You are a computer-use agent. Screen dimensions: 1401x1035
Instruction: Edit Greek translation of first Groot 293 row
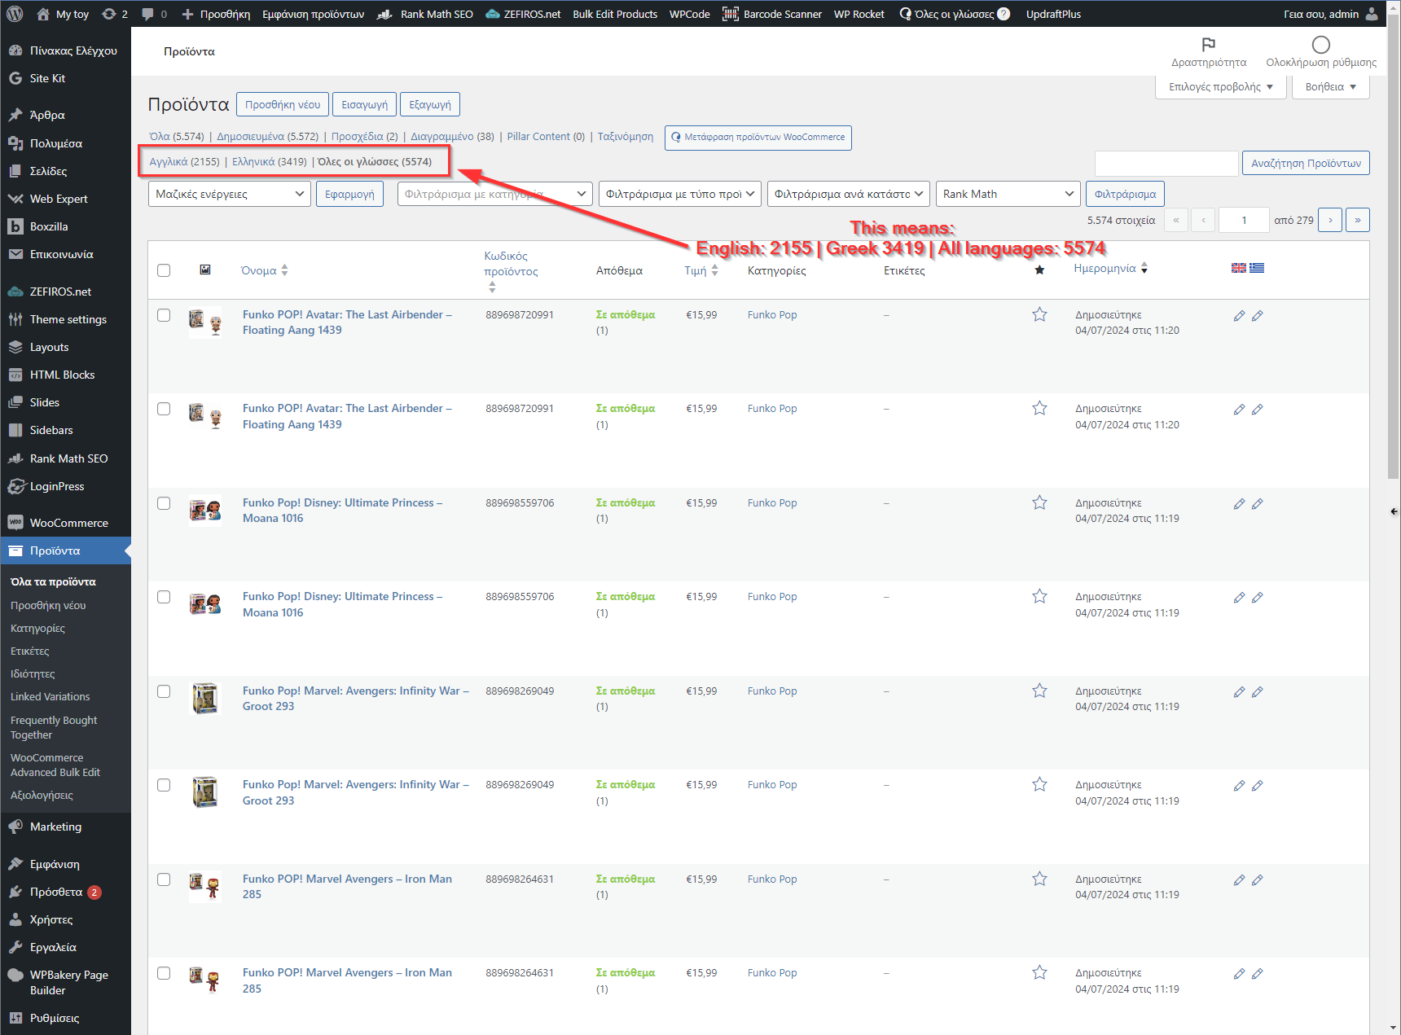[x=1258, y=691]
